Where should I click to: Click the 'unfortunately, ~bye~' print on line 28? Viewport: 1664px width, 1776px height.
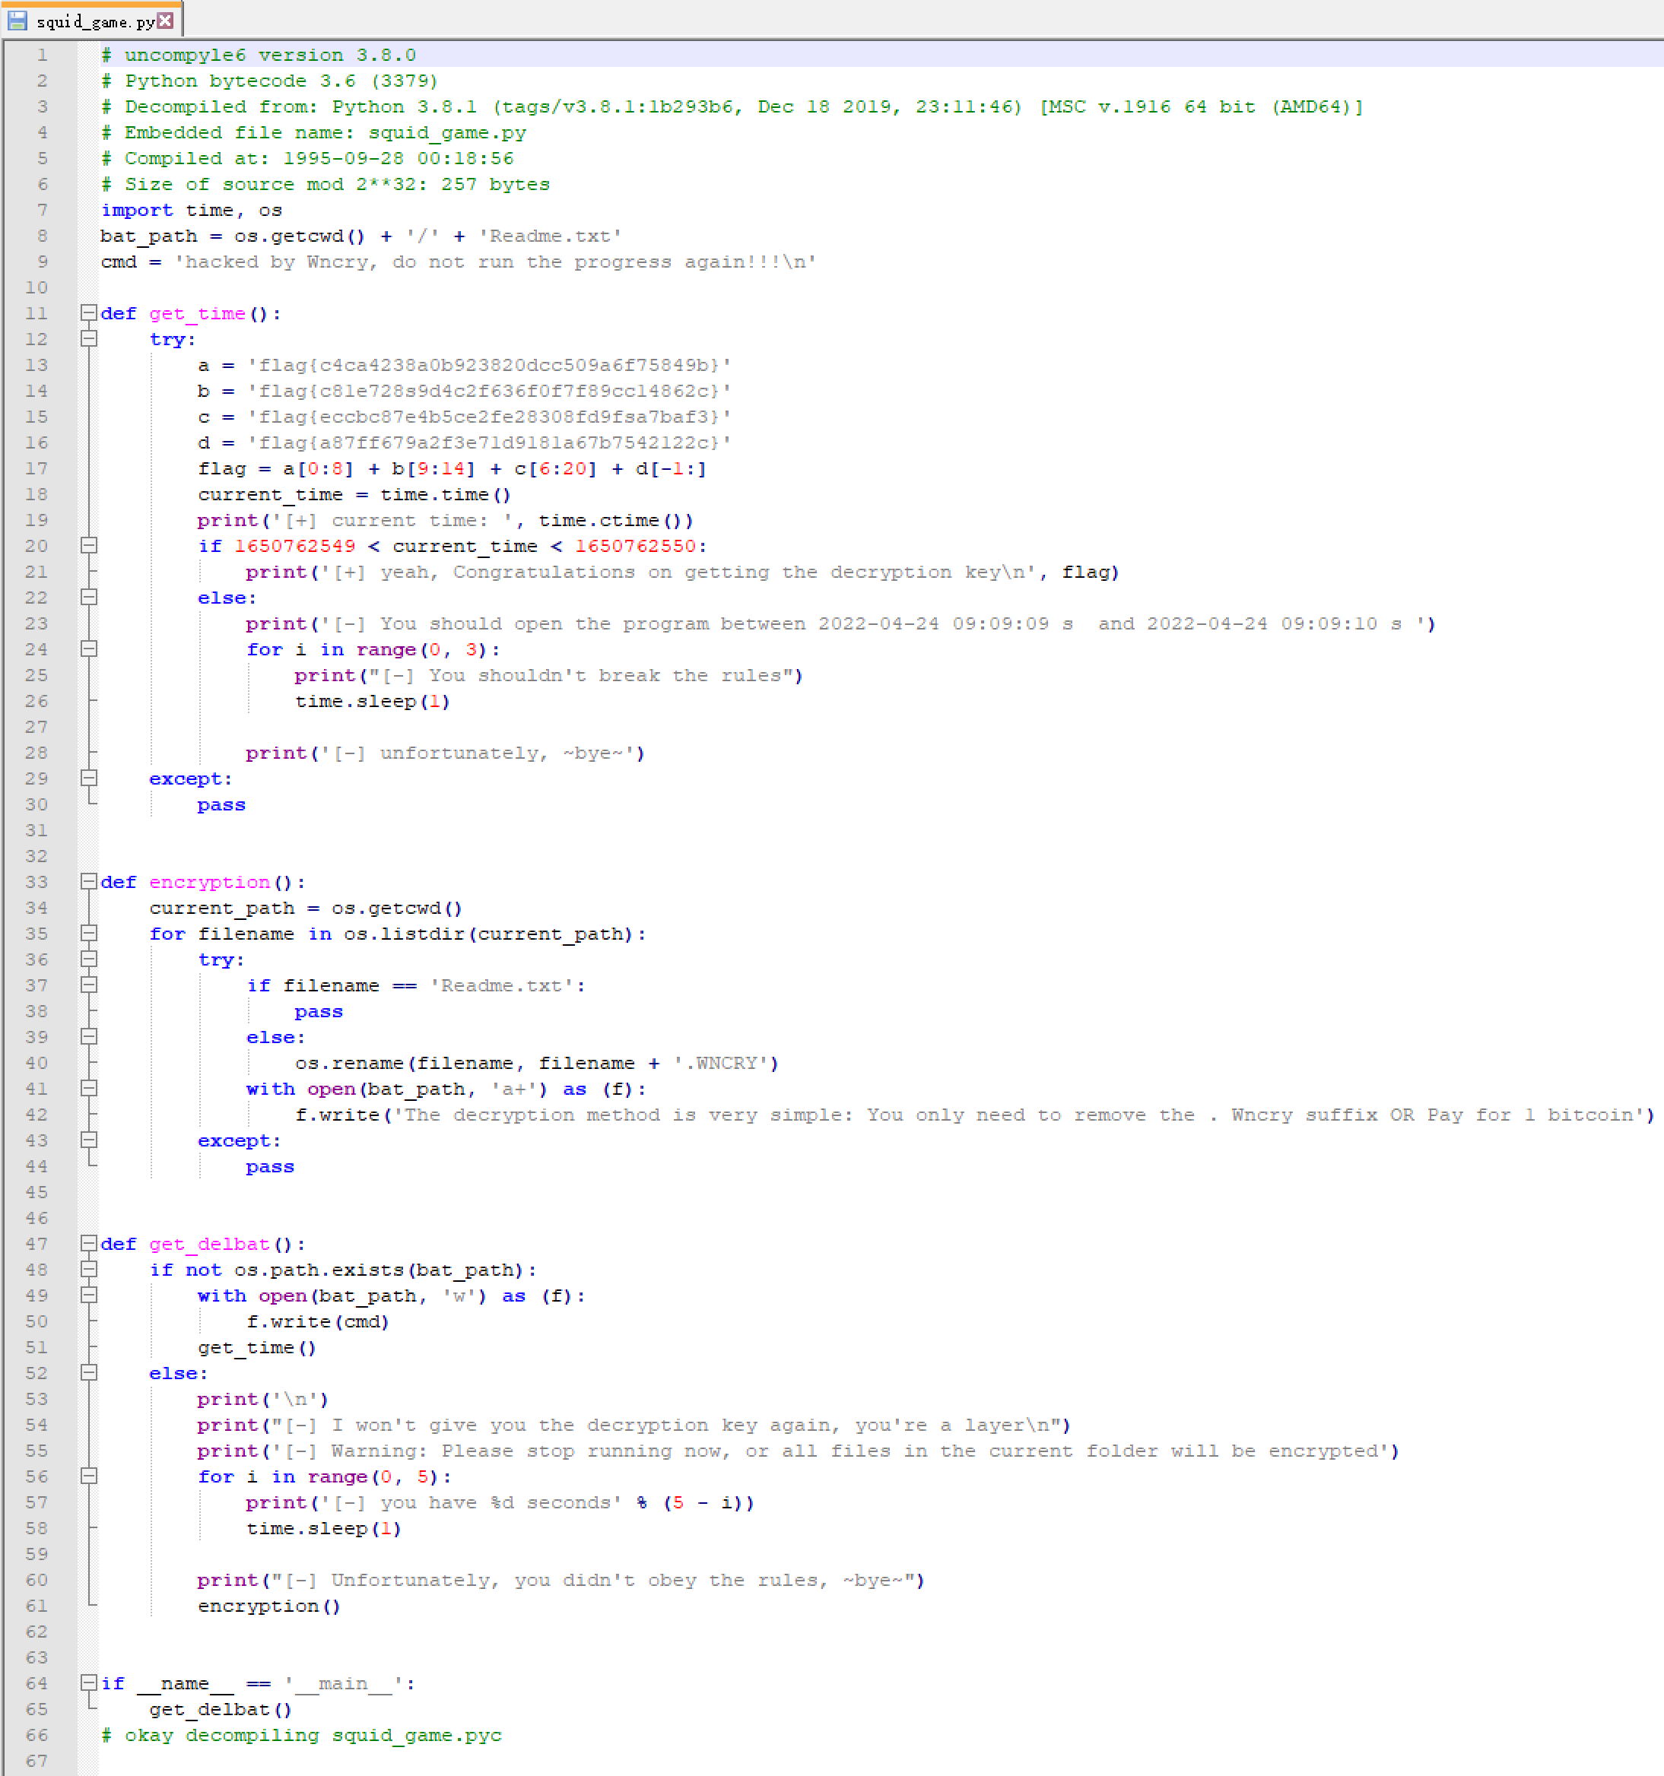[446, 753]
